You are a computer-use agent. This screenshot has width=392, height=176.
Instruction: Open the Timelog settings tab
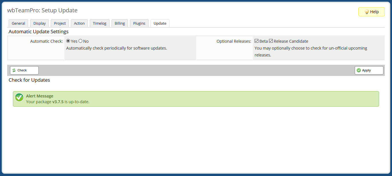point(100,23)
